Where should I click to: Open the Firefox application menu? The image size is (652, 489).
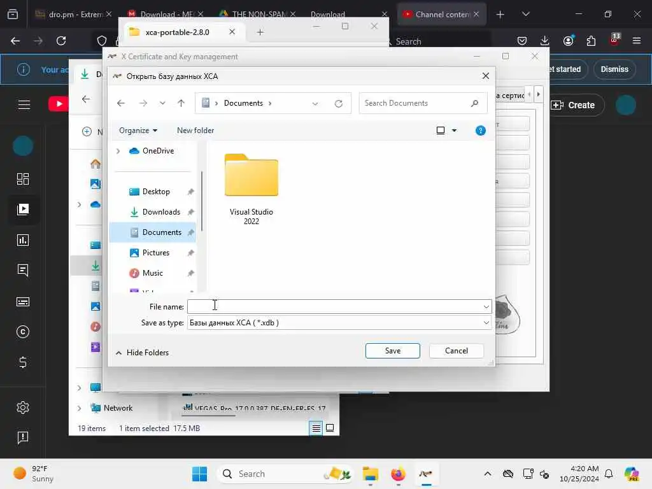636,41
